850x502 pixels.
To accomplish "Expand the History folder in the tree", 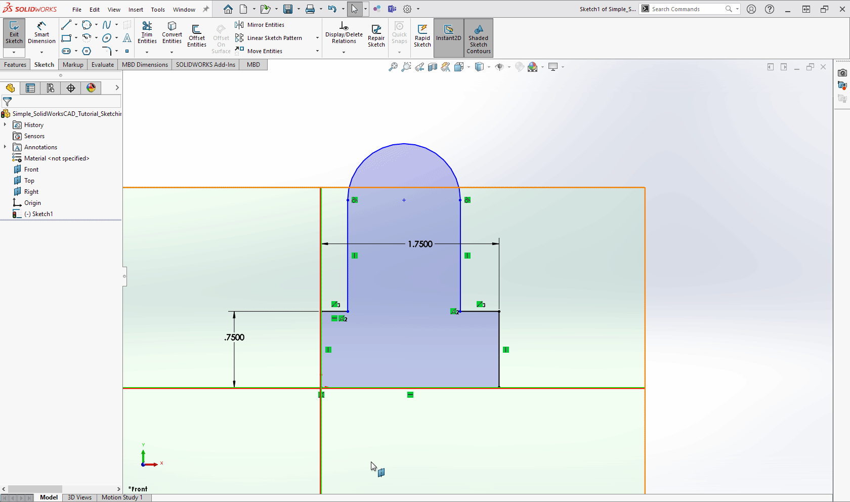I will [x=6, y=124].
